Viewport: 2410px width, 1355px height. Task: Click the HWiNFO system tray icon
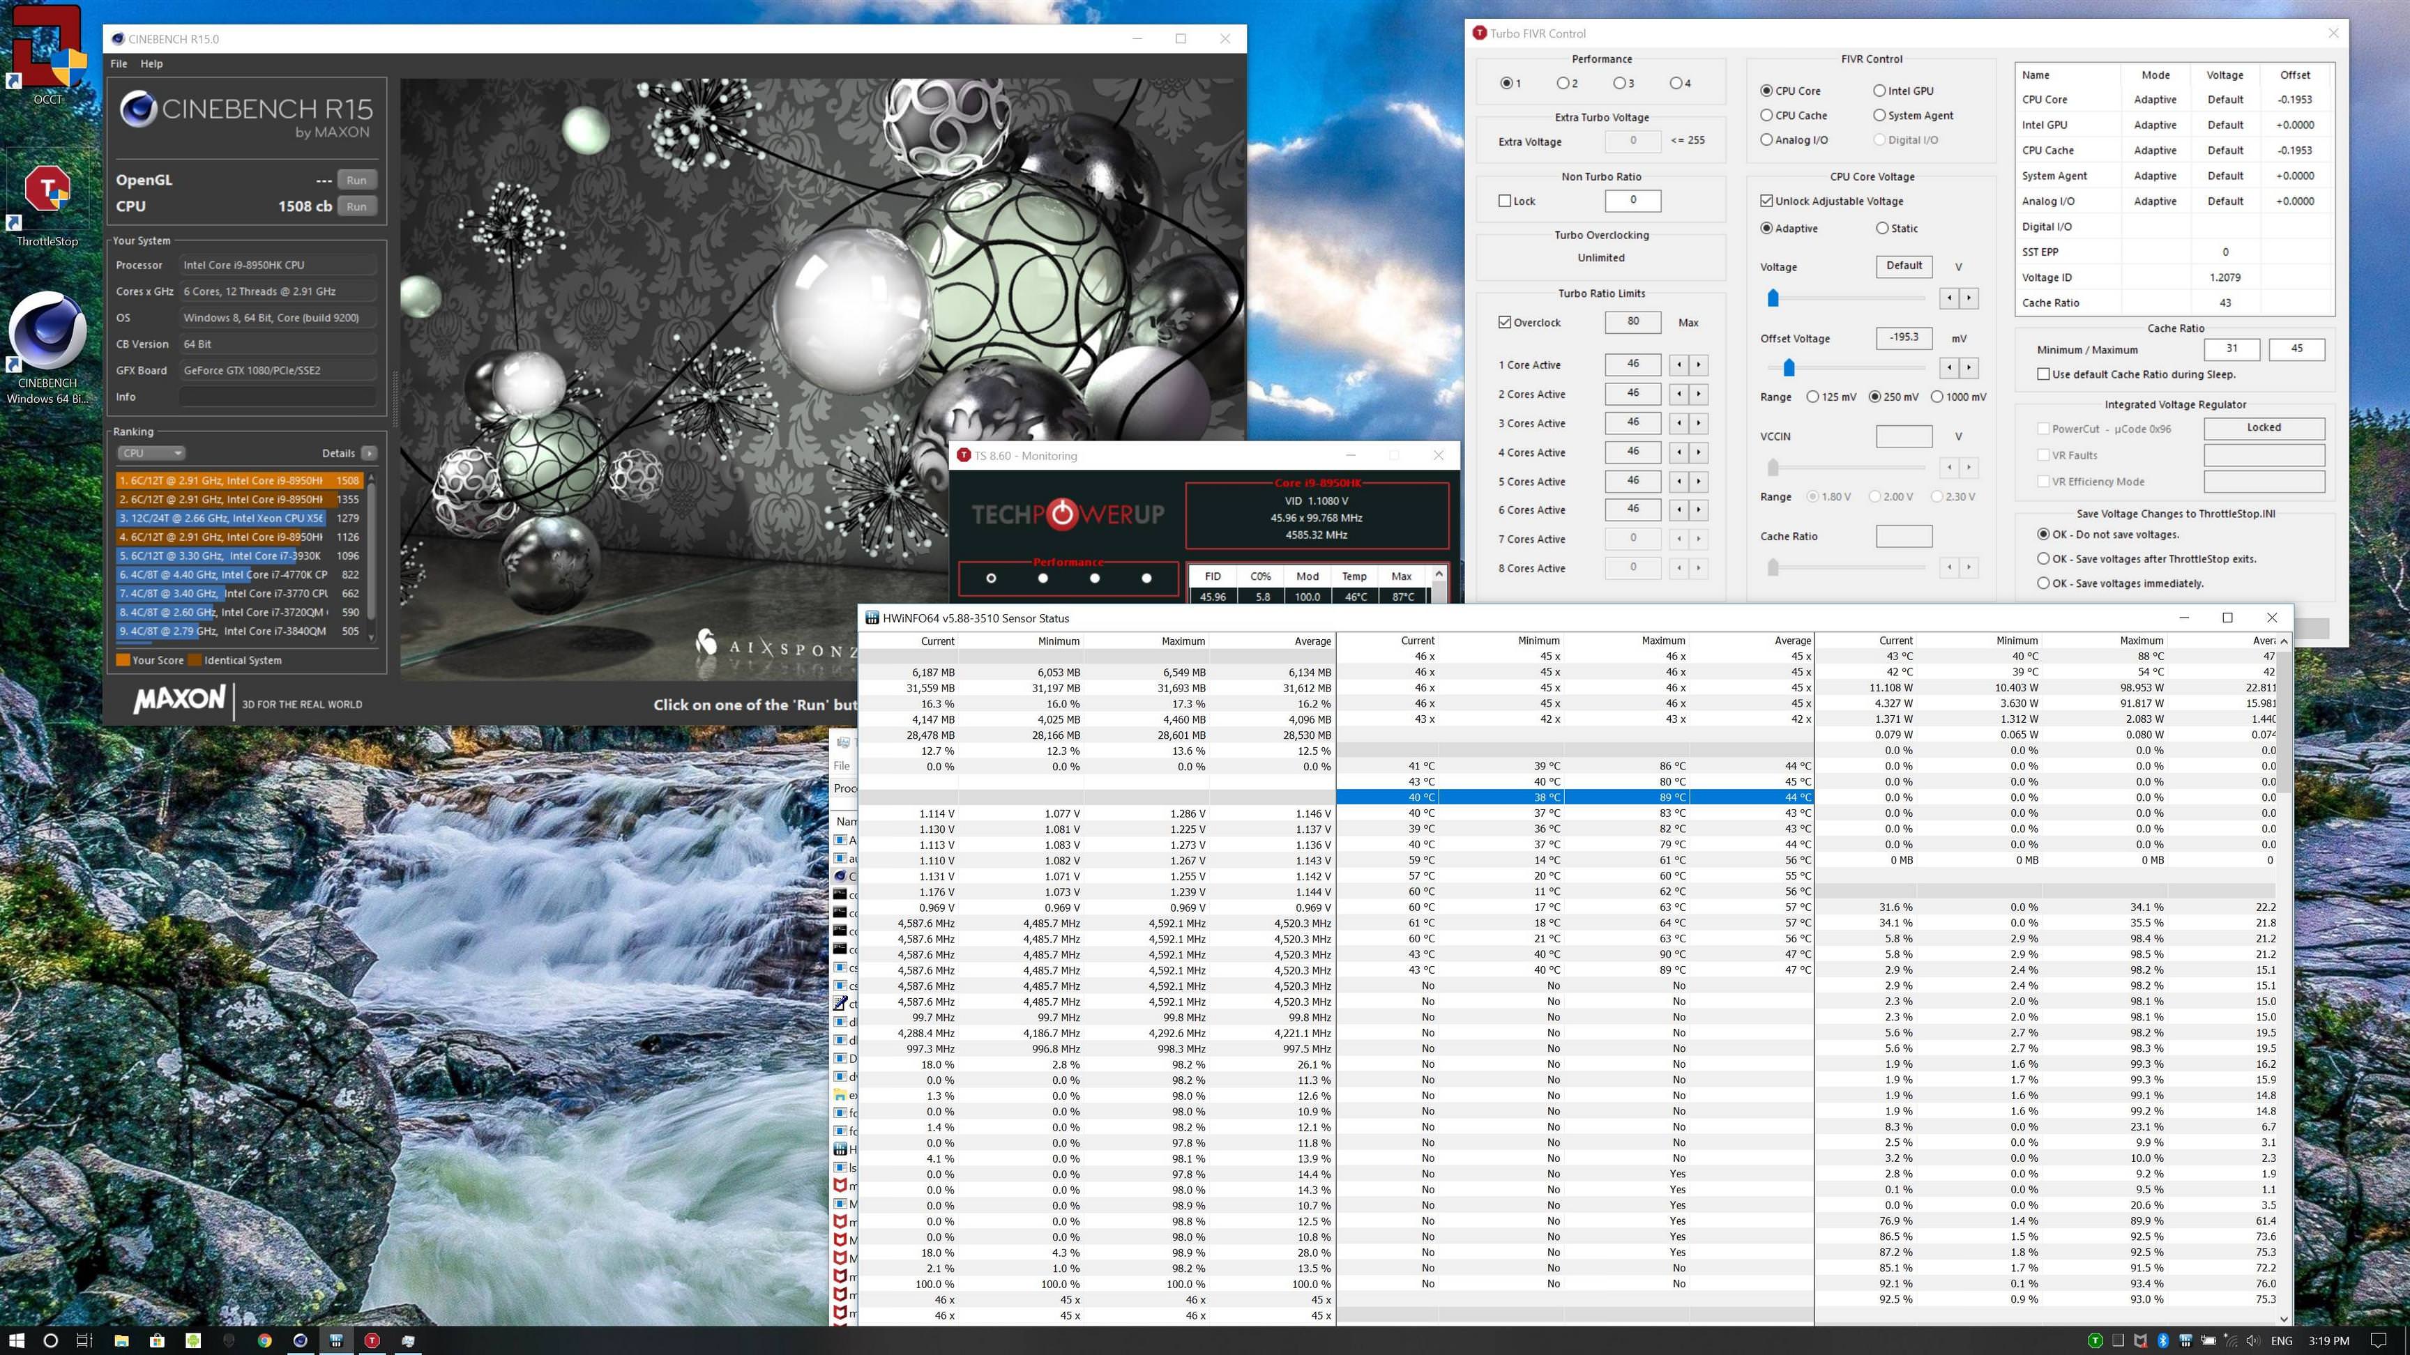(2185, 1340)
